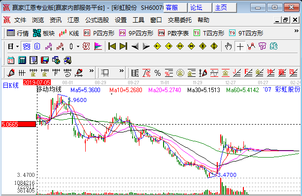Click yellow diamond right arrow icon

(x=168, y=46)
